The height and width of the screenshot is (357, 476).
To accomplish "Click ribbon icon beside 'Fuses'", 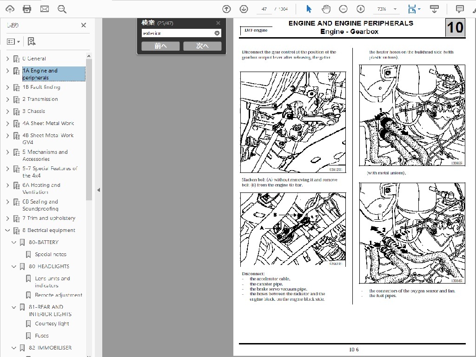I will [x=28, y=336].
